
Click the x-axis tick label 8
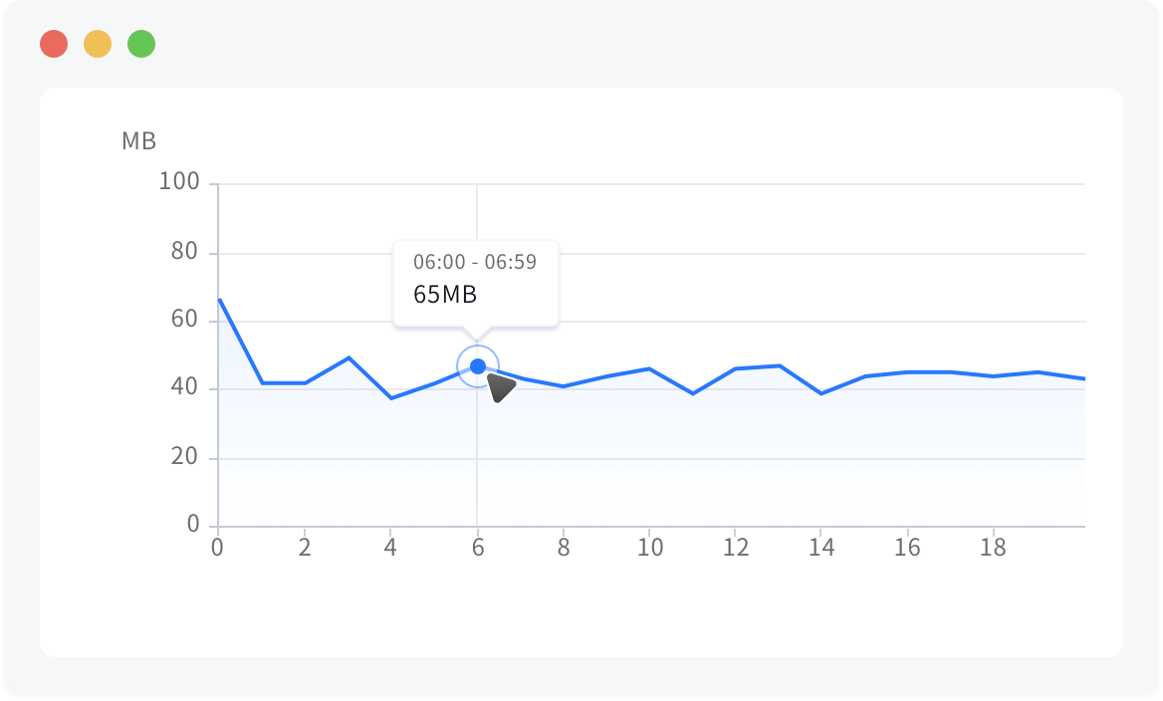point(564,548)
